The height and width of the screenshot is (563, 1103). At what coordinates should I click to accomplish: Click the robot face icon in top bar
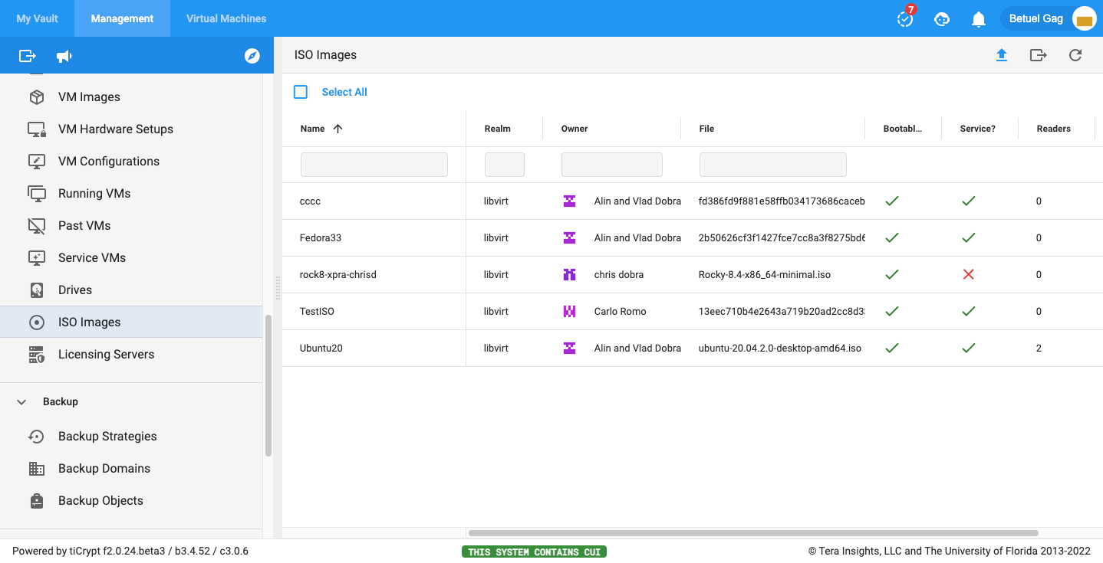point(942,19)
